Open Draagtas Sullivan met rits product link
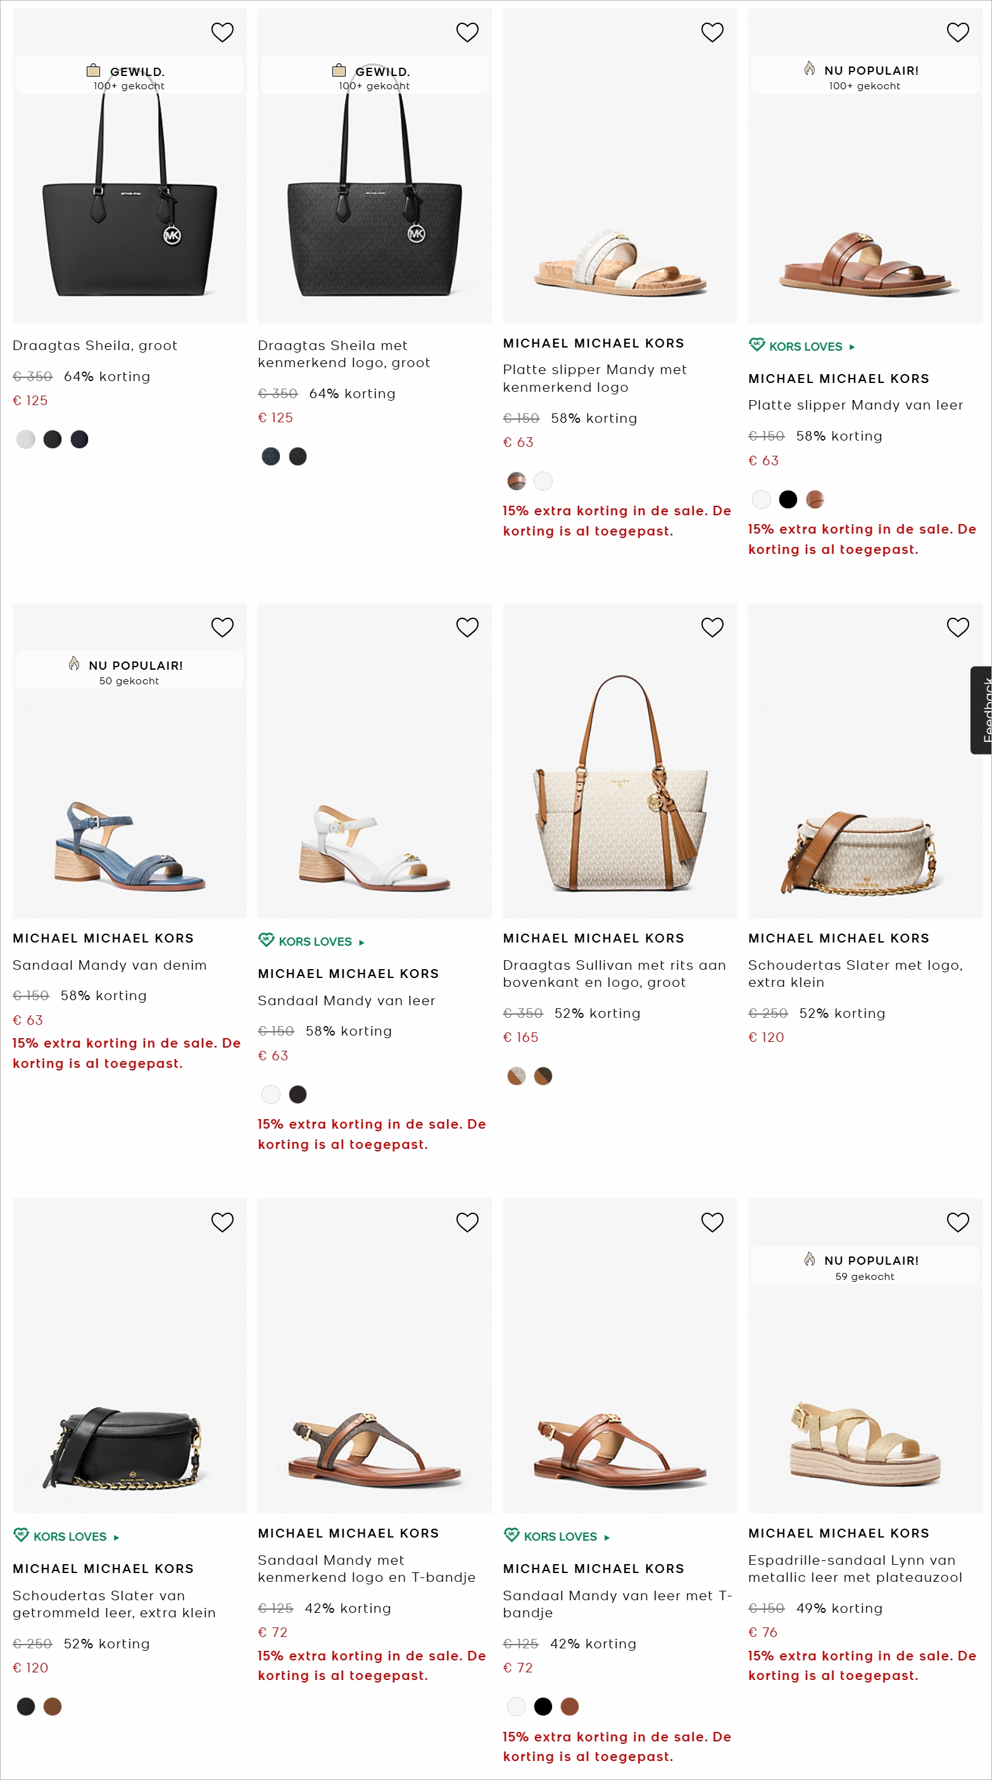Image resolution: width=992 pixels, height=1780 pixels. point(613,974)
